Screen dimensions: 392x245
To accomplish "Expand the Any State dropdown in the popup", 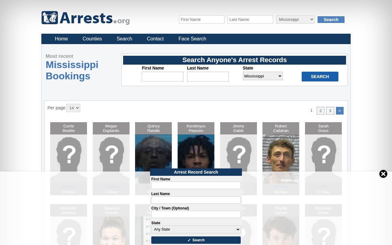I will pyautogui.click(x=196, y=229).
